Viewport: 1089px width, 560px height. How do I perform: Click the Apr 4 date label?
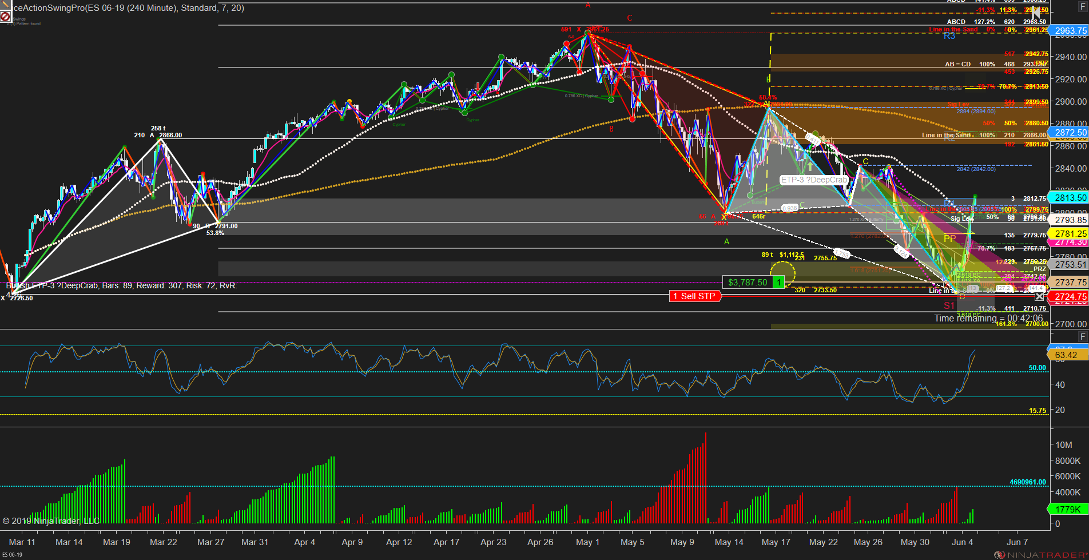305,542
